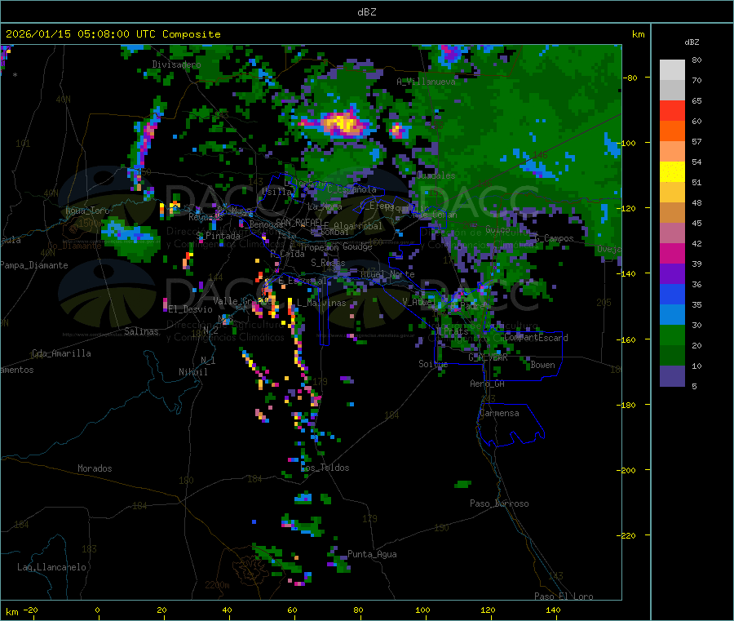Click the 'G_Campos' map label
This screenshot has height=621, width=734.
(x=554, y=238)
